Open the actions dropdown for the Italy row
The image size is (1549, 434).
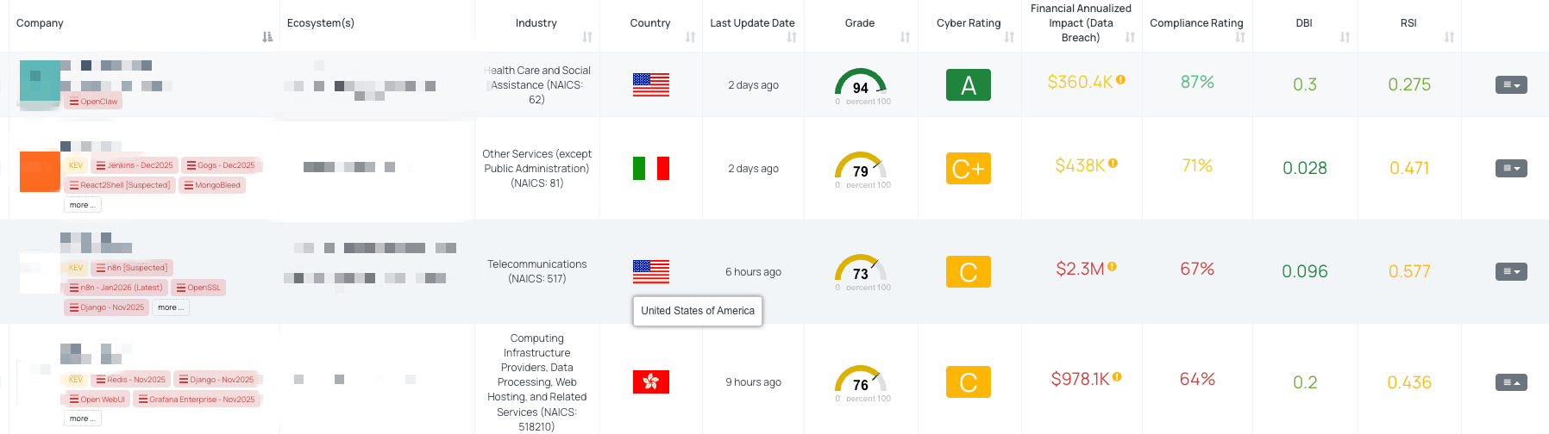[x=1511, y=168]
